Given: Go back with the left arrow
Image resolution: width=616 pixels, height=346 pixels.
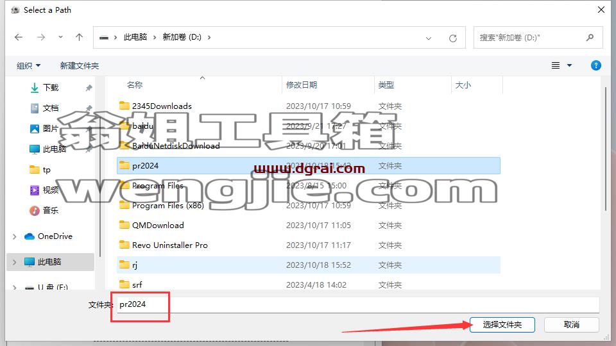Looking at the screenshot, I should point(19,37).
